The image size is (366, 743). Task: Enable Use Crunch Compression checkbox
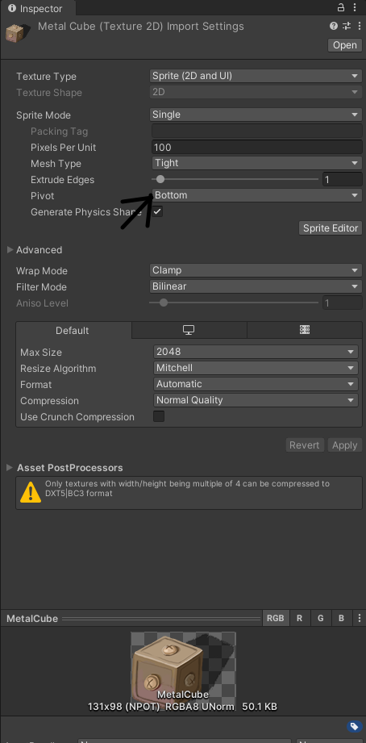point(159,416)
